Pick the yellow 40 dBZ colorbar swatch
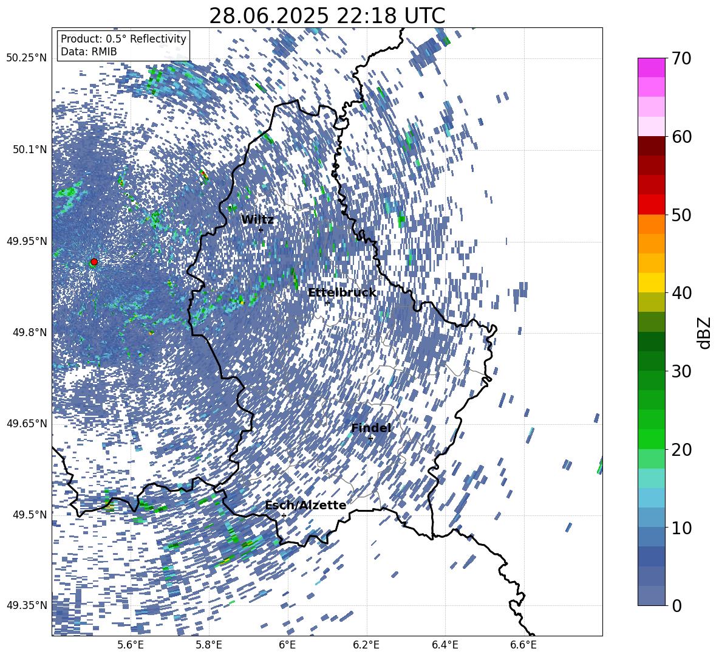Viewport: 719px width, 657px height. (651, 282)
